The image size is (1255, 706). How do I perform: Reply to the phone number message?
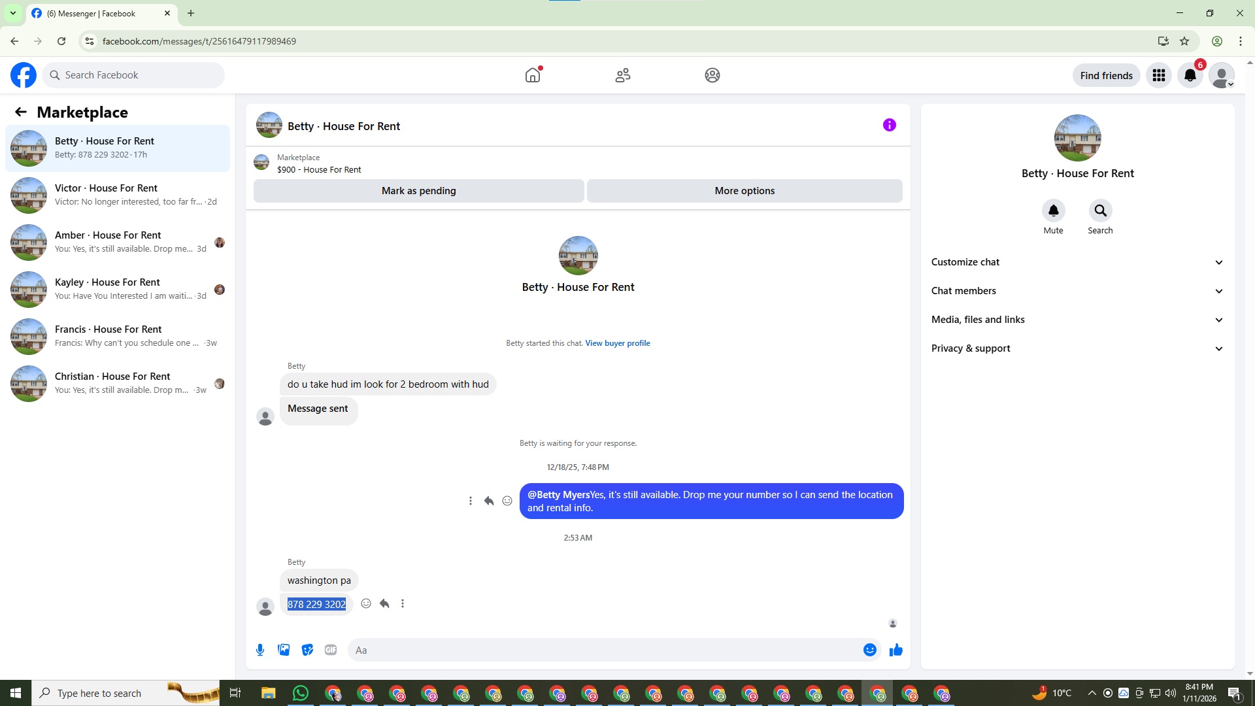point(384,603)
